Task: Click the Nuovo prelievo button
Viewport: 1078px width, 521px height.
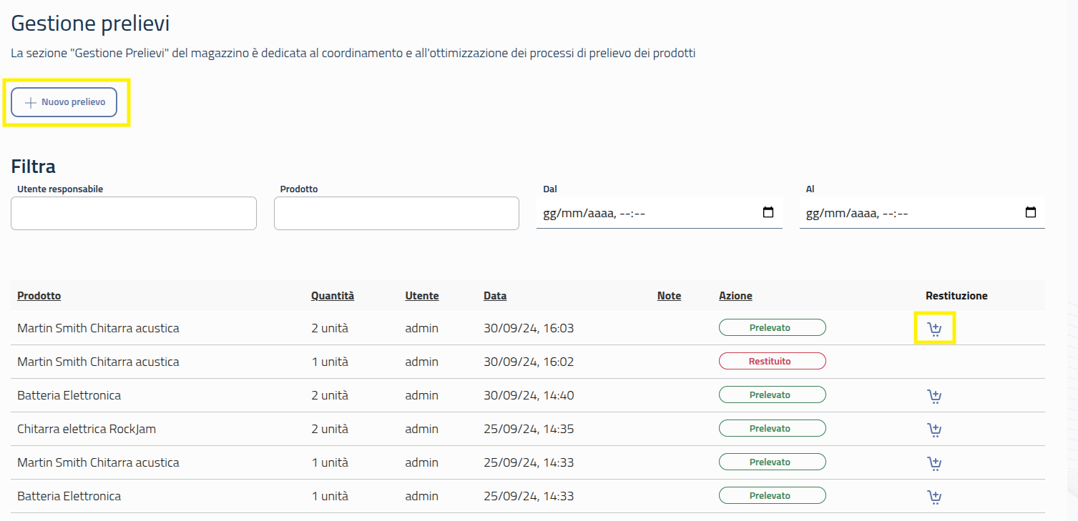Action: pos(64,102)
